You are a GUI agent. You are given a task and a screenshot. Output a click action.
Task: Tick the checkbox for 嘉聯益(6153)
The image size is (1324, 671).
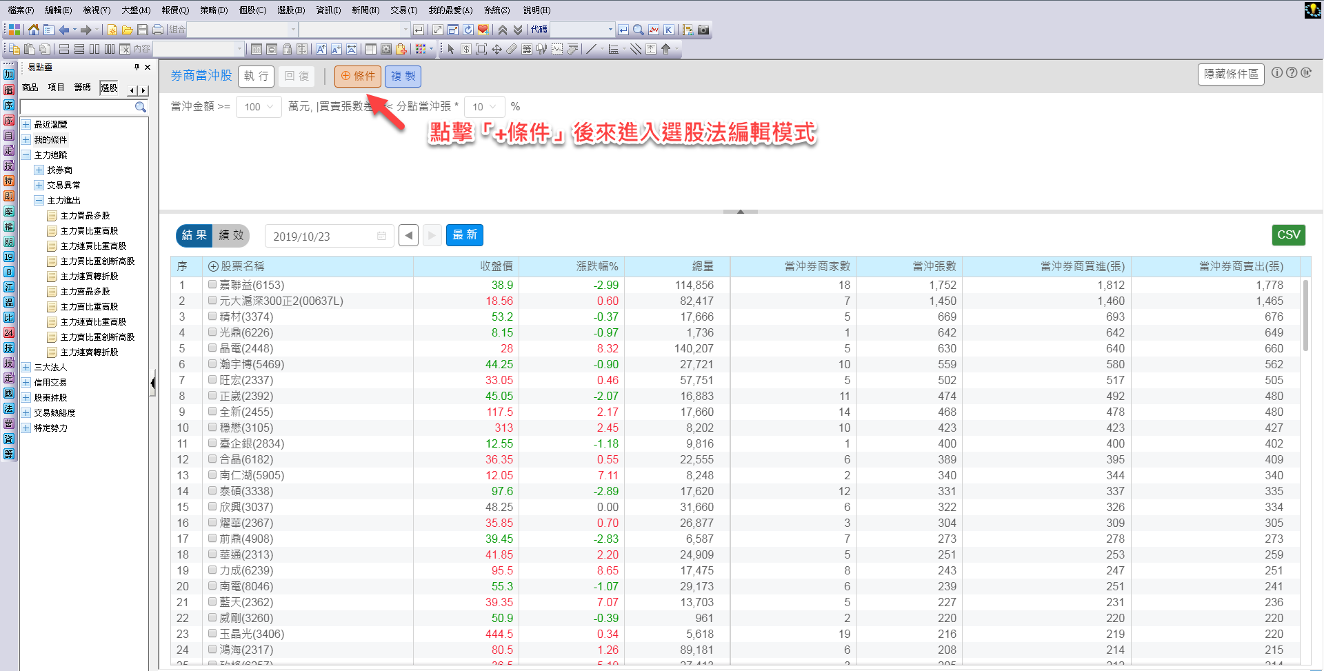pos(212,284)
